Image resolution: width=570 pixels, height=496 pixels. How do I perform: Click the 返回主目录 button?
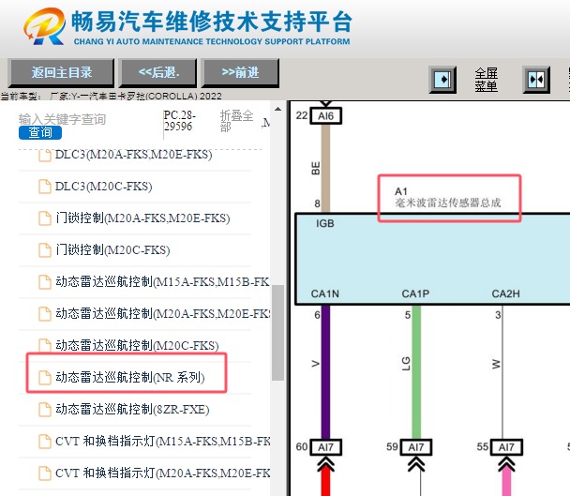click(62, 72)
